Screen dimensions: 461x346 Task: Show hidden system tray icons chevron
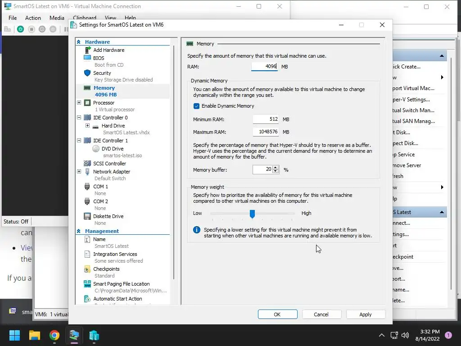click(382, 335)
